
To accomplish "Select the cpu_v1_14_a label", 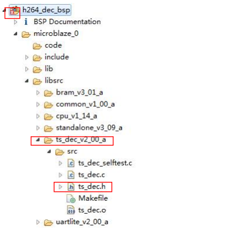I will (x=76, y=116).
